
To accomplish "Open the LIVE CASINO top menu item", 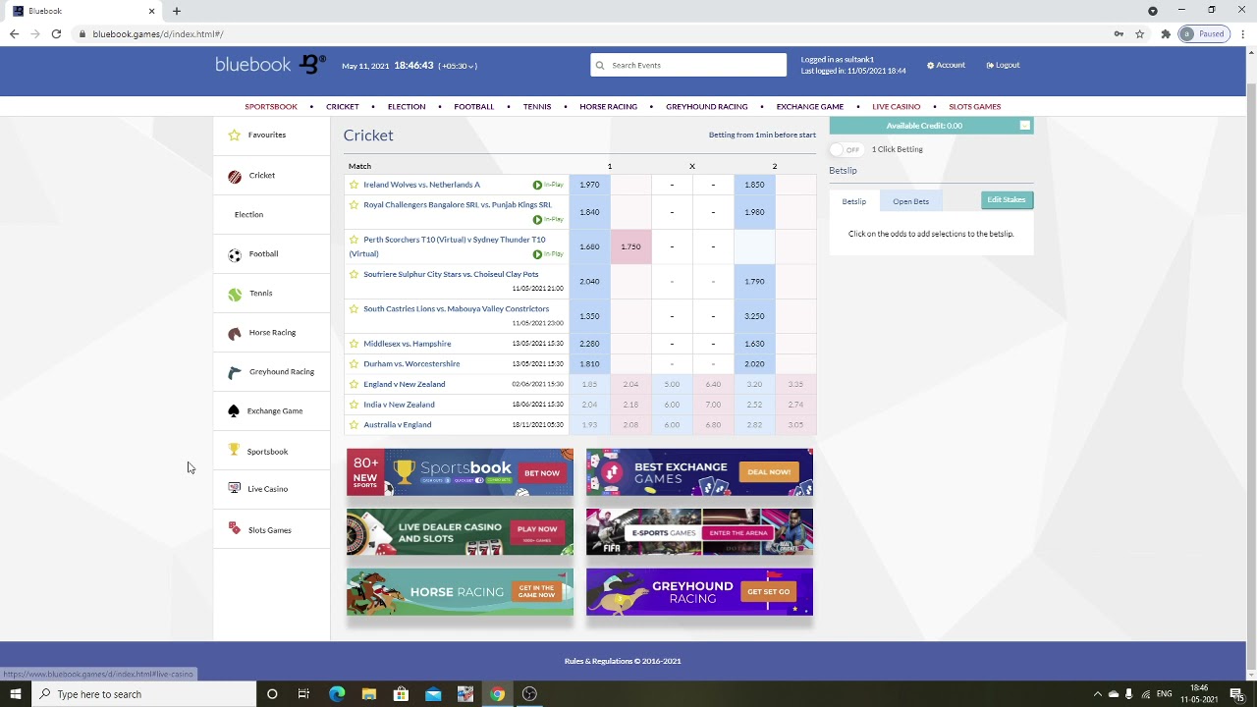I will [896, 106].
